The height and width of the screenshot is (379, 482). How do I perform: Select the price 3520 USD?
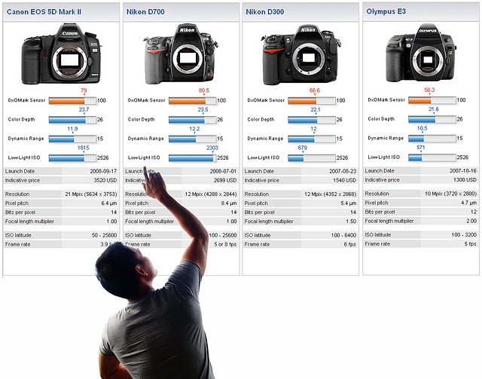pos(105,180)
